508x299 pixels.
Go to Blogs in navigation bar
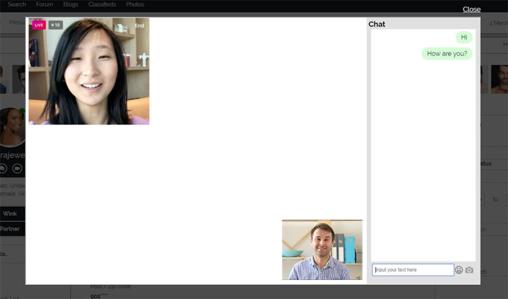pos(70,4)
